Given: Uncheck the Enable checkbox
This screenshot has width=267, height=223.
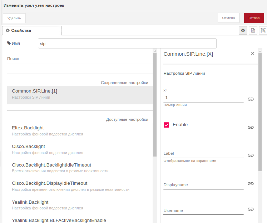Looking at the screenshot, I should tap(167, 125).
